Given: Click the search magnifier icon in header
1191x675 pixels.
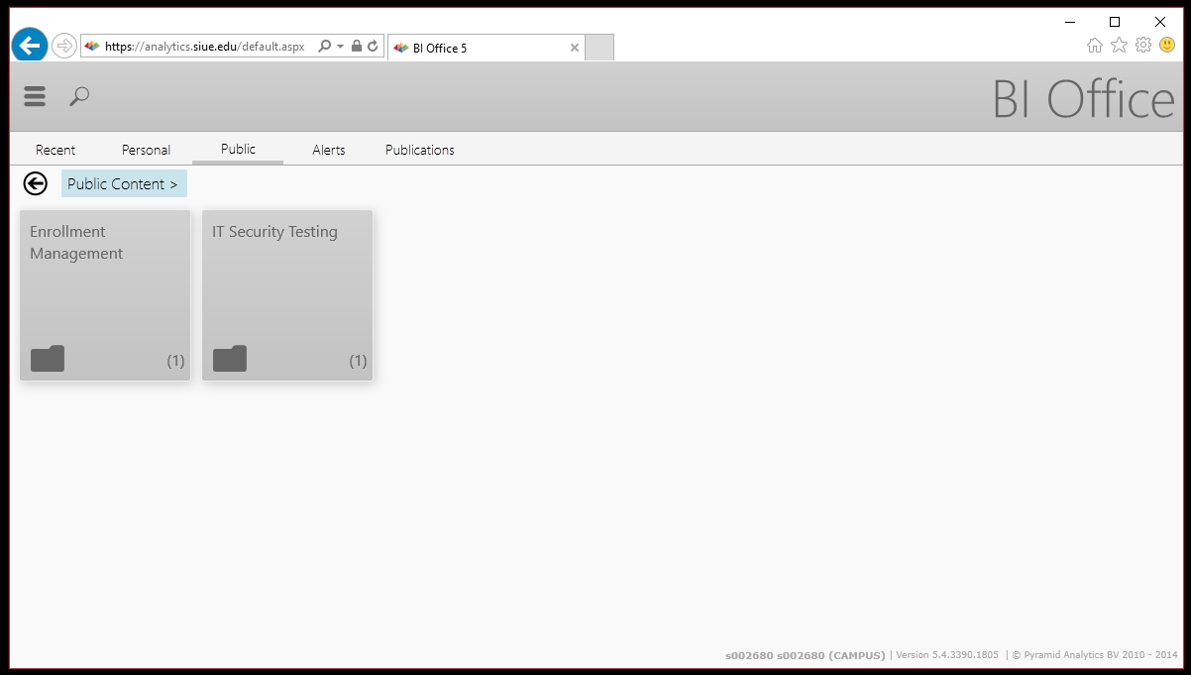Looking at the screenshot, I should pyautogui.click(x=79, y=96).
